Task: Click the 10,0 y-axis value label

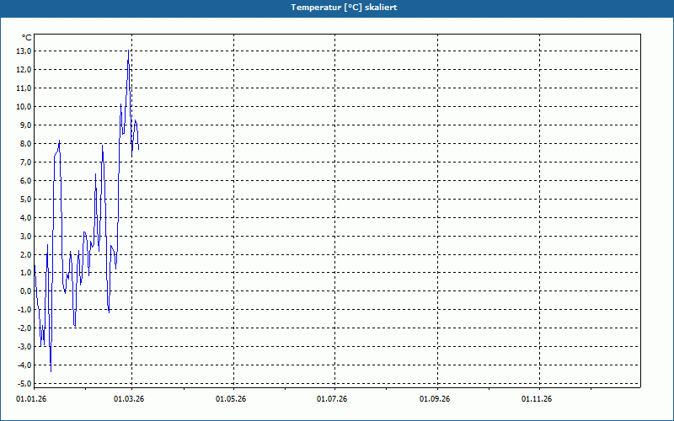Action: click(x=24, y=107)
